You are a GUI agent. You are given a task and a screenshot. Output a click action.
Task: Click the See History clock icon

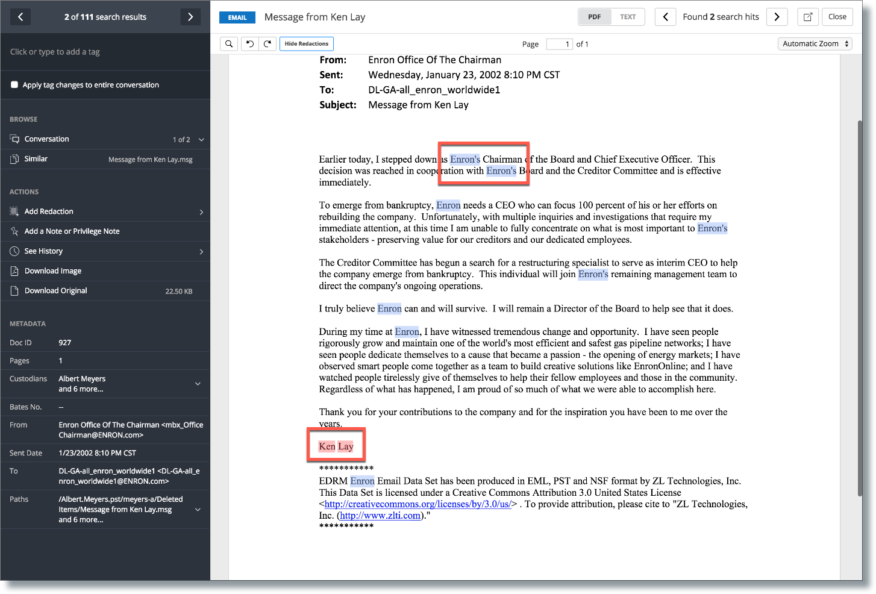point(14,251)
